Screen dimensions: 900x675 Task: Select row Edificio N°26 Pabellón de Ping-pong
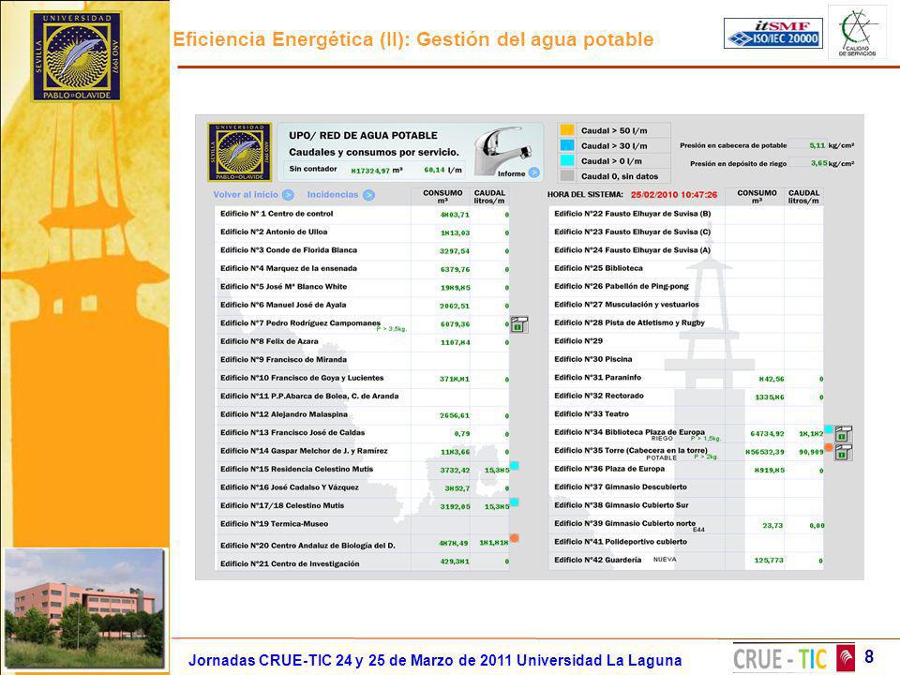click(686, 287)
